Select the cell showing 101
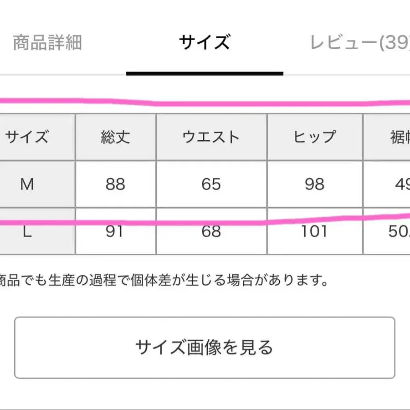410x410 pixels. 315,232
